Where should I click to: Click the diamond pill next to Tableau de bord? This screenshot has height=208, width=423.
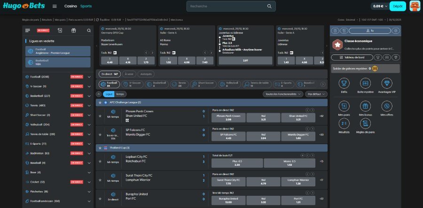[x=396, y=57]
